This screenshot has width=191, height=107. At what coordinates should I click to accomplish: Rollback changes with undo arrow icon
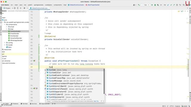(180, 5)
